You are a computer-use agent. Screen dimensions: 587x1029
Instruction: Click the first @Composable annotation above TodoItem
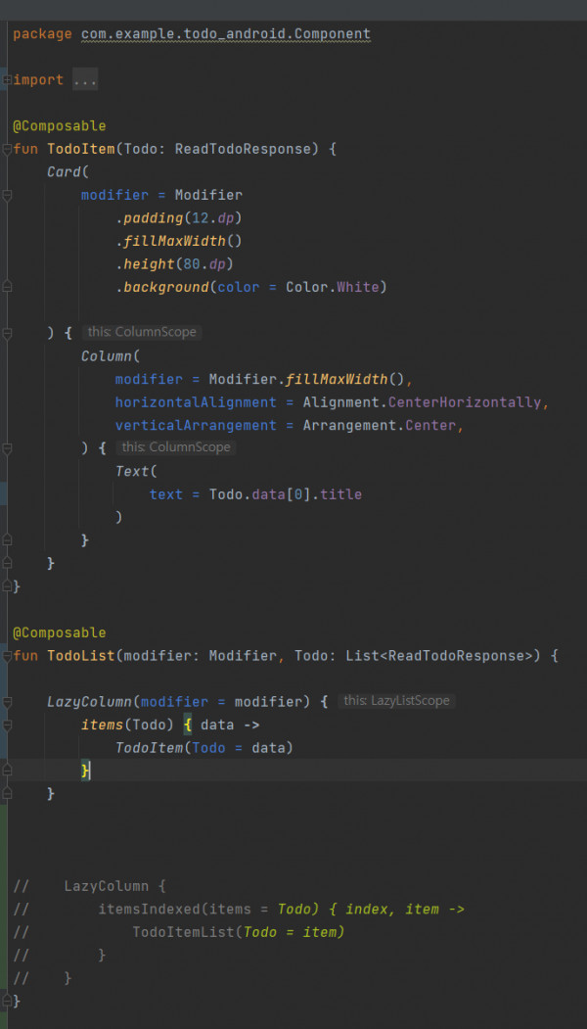pyautogui.click(x=59, y=126)
